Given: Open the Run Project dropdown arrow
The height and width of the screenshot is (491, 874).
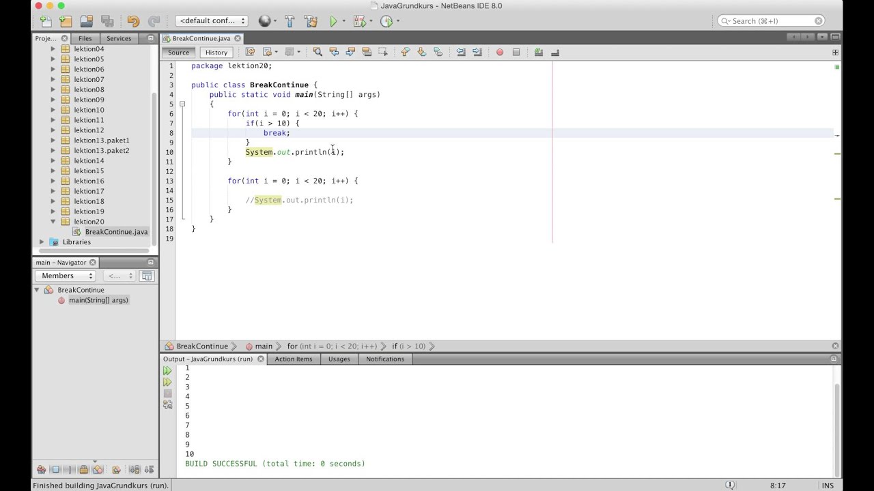Looking at the screenshot, I should click(x=343, y=21).
